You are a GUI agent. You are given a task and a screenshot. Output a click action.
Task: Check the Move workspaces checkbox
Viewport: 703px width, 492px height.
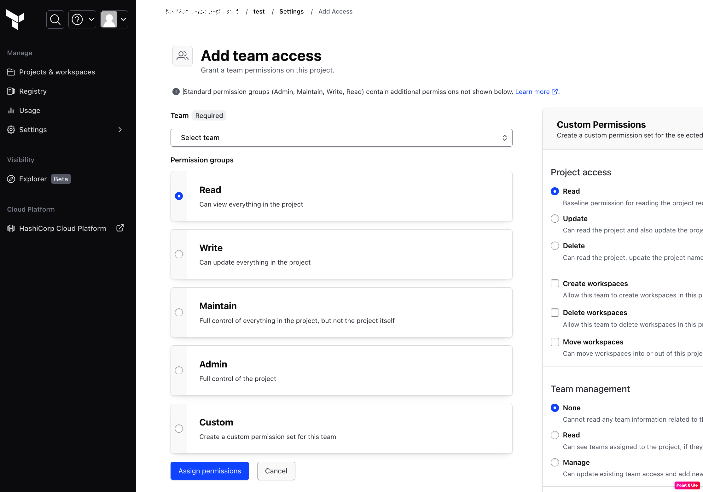point(555,342)
